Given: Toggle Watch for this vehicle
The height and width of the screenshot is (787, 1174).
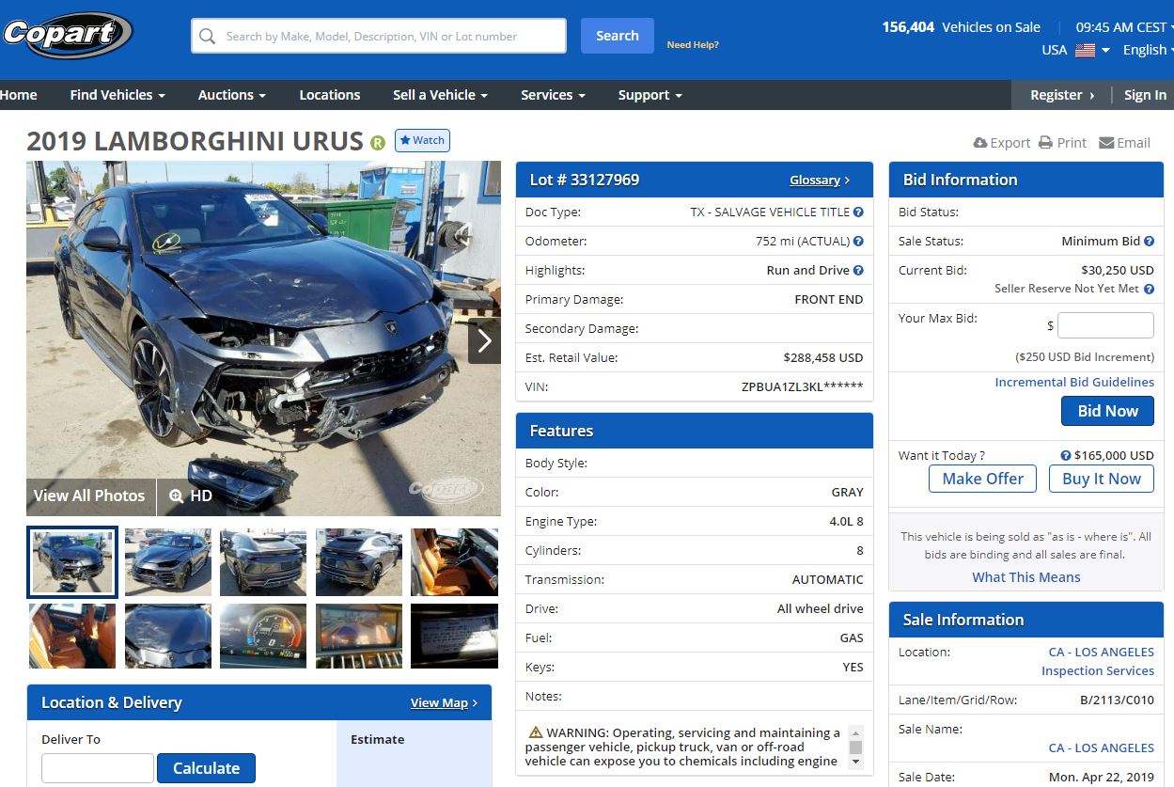Looking at the screenshot, I should click(x=422, y=140).
